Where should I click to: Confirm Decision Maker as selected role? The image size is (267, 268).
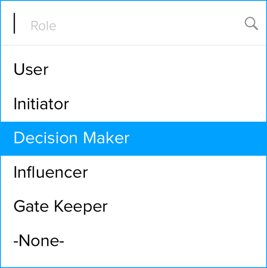point(133,139)
